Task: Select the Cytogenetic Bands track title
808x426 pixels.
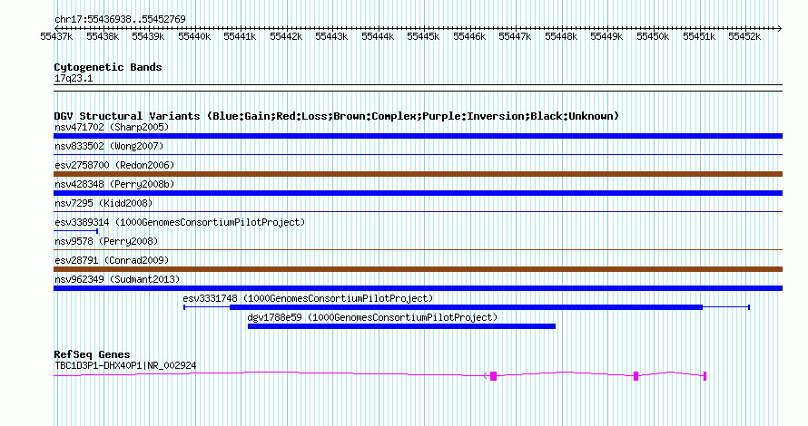Action: 108,67
